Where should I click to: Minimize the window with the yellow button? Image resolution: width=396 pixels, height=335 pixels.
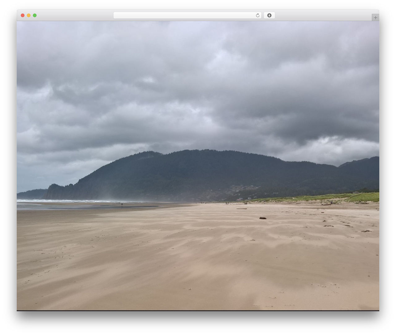(x=29, y=15)
